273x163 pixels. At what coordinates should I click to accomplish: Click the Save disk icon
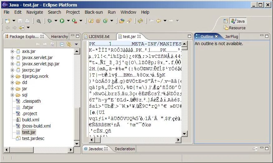pos(20,21)
